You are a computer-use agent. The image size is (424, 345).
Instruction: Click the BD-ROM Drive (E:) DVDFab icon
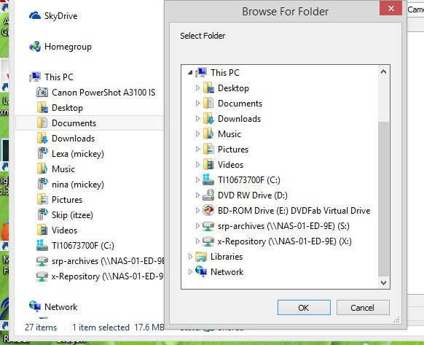point(208,210)
